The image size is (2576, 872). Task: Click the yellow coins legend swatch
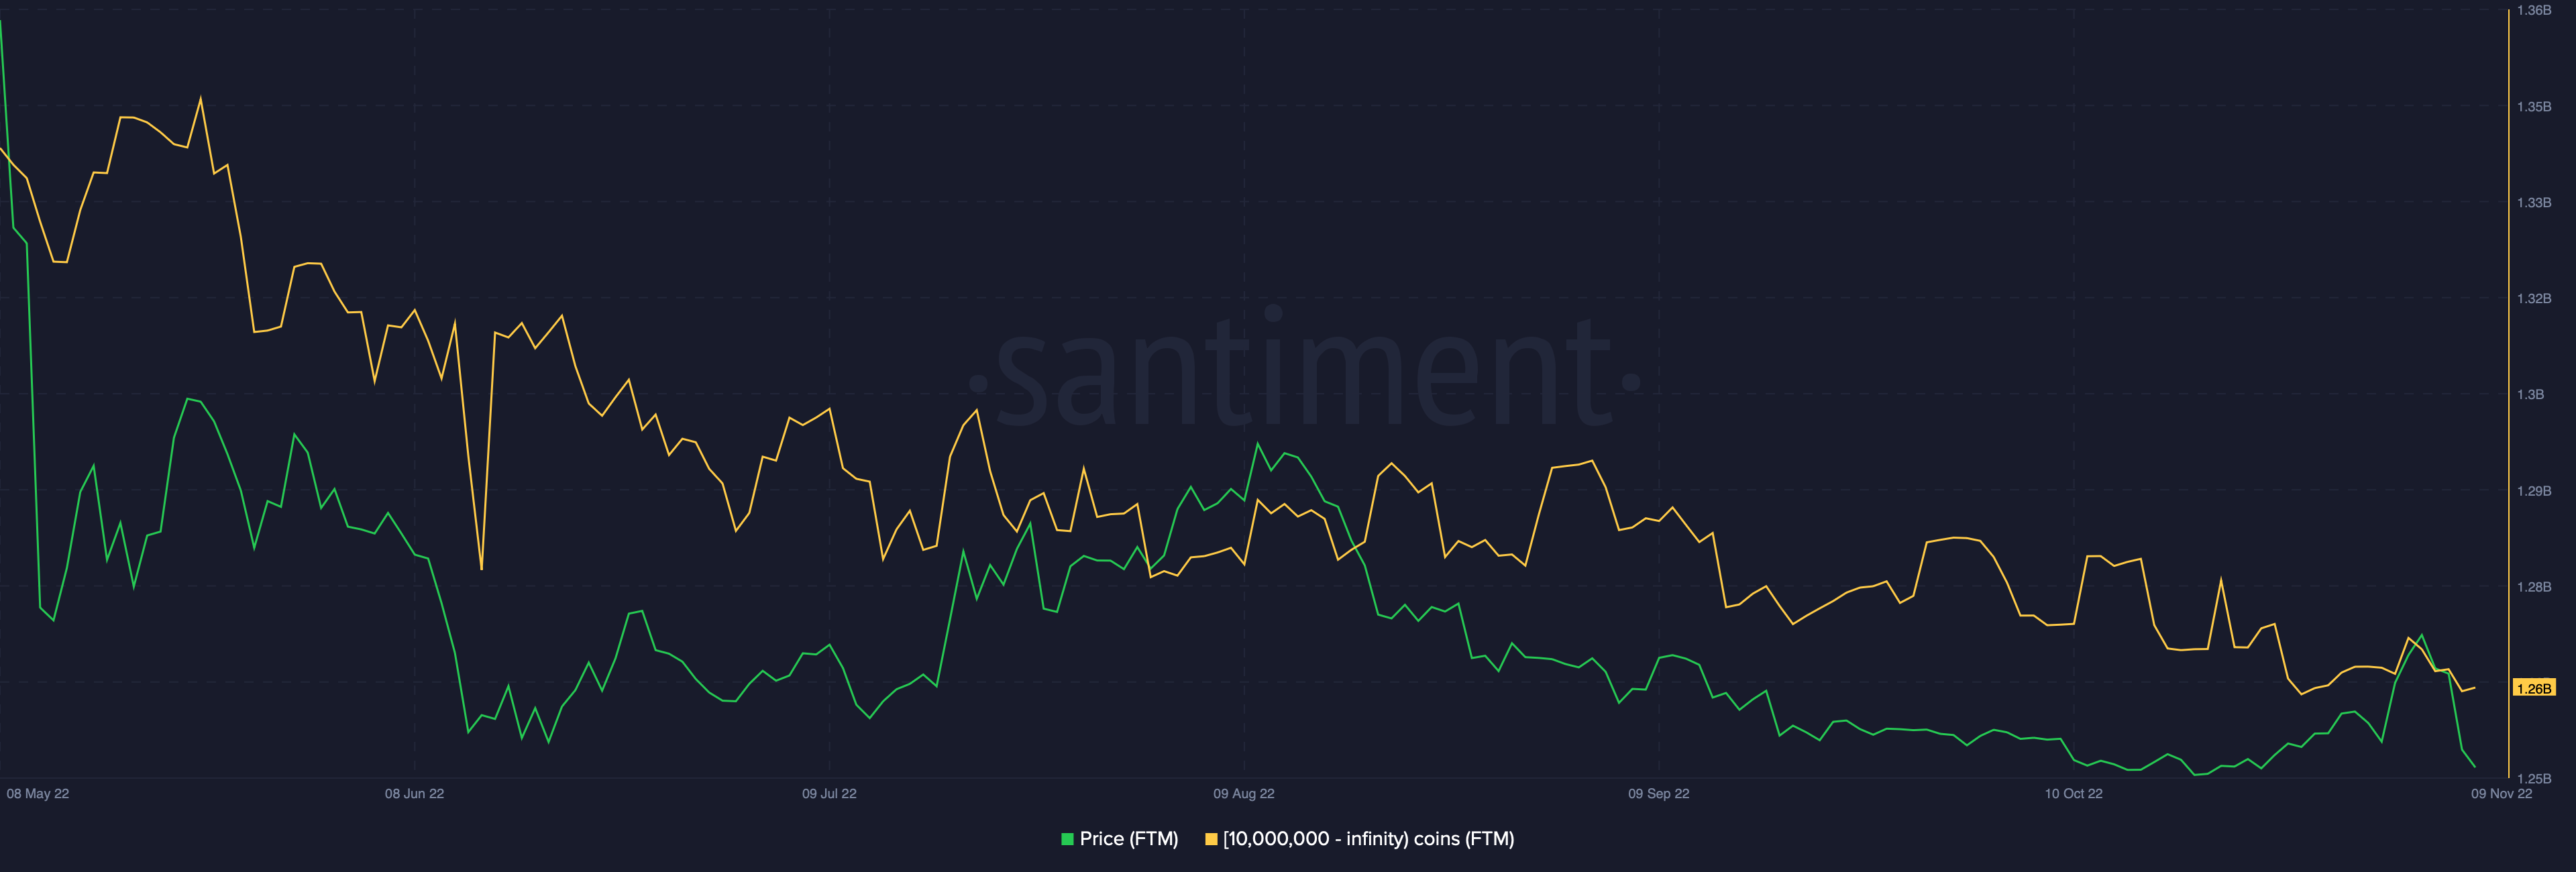pyautogui.click(x=1211, y=839)
